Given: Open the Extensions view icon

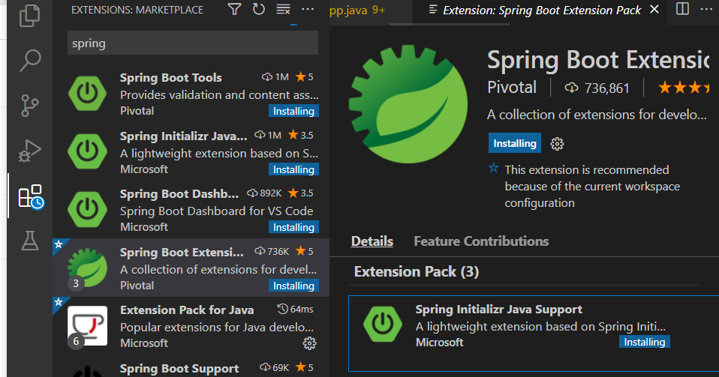Looking at the screenshot, I should pyautogui.click(x=31, y=197).
